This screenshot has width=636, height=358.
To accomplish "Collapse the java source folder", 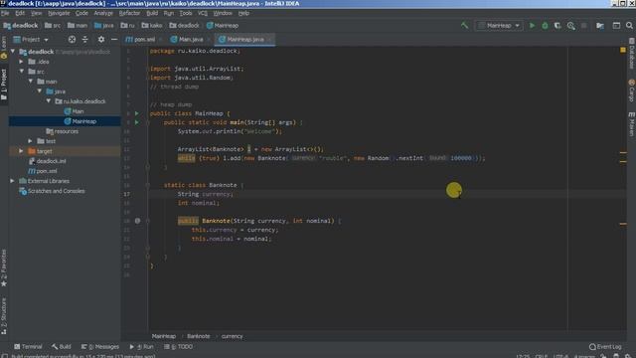I will [40, 91].
